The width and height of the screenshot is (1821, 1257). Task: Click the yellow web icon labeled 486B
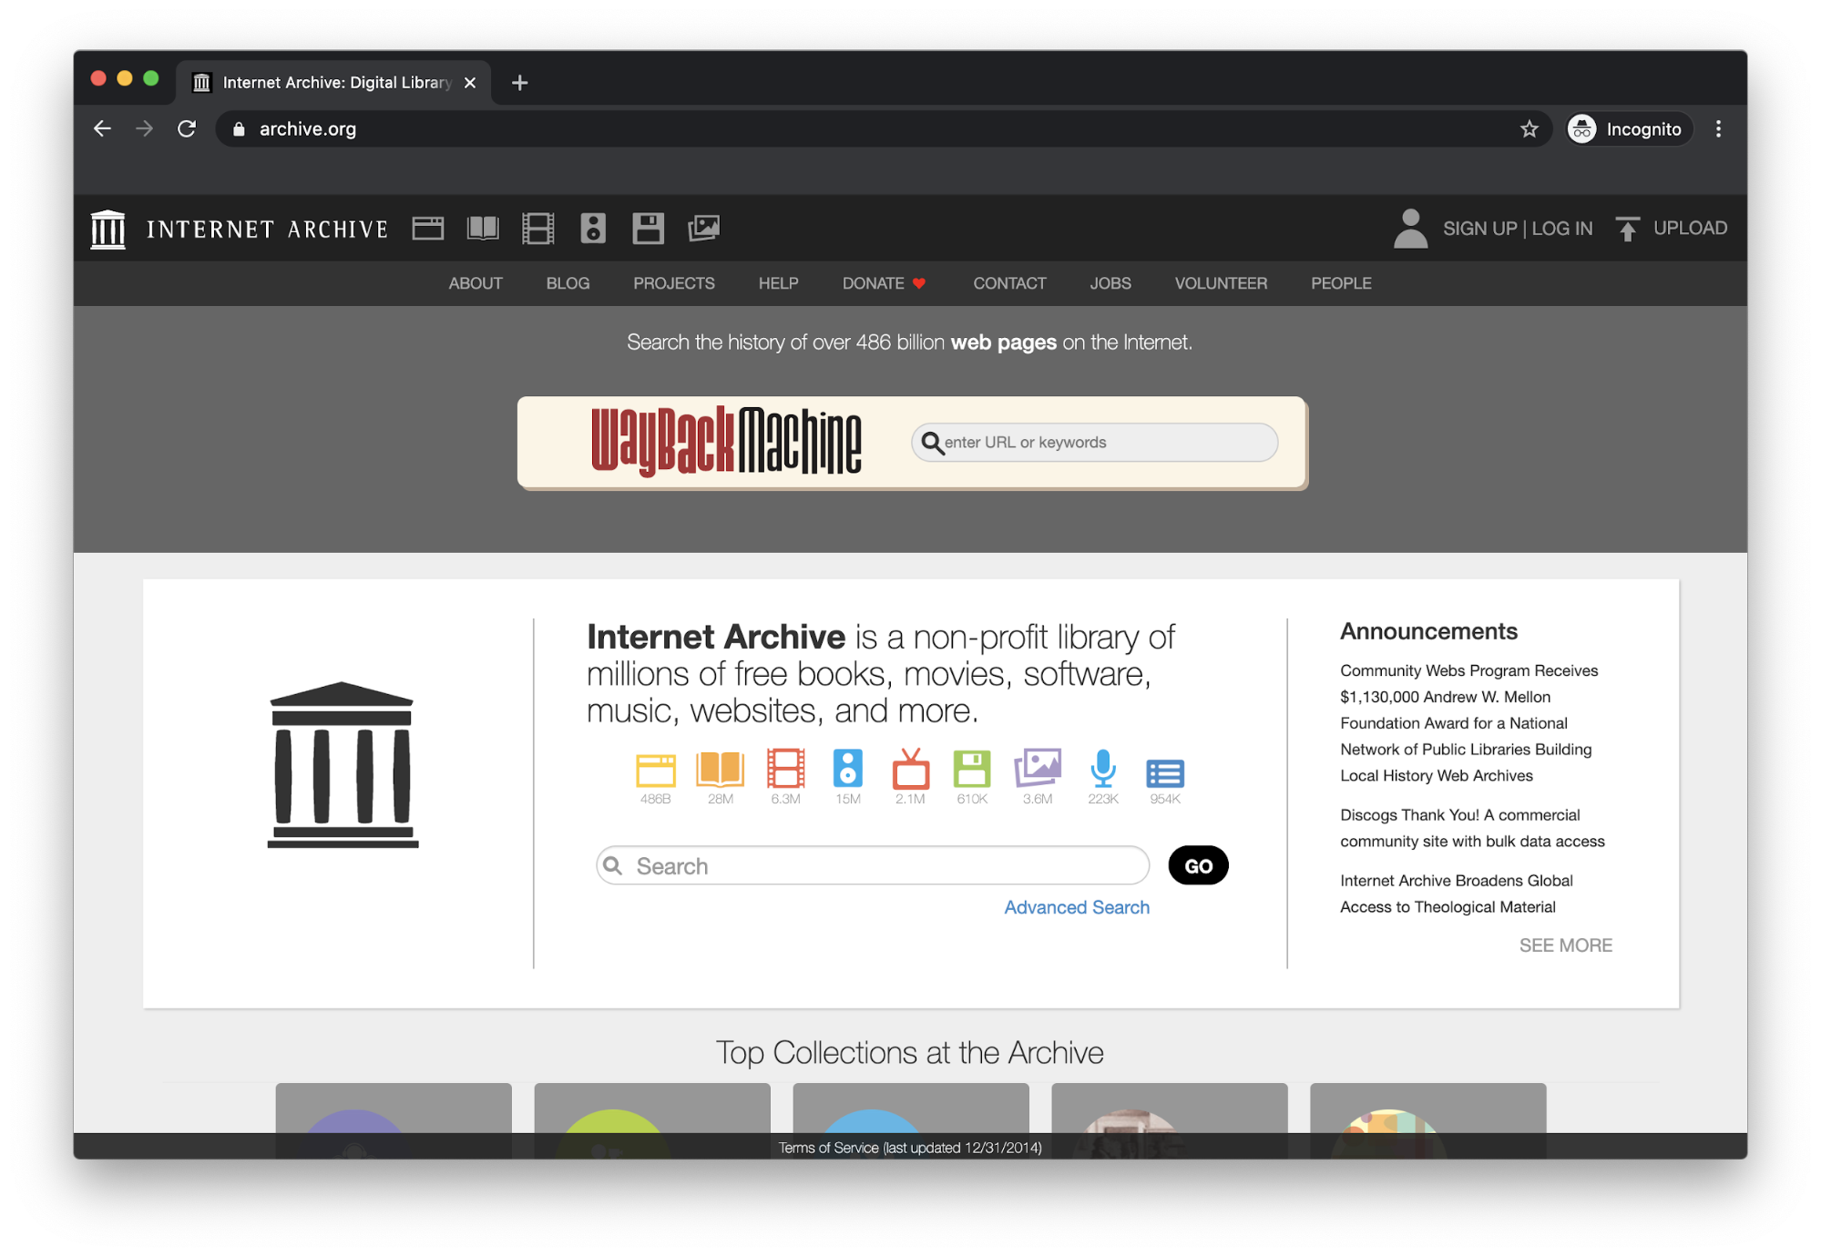[x=655, y=771]
